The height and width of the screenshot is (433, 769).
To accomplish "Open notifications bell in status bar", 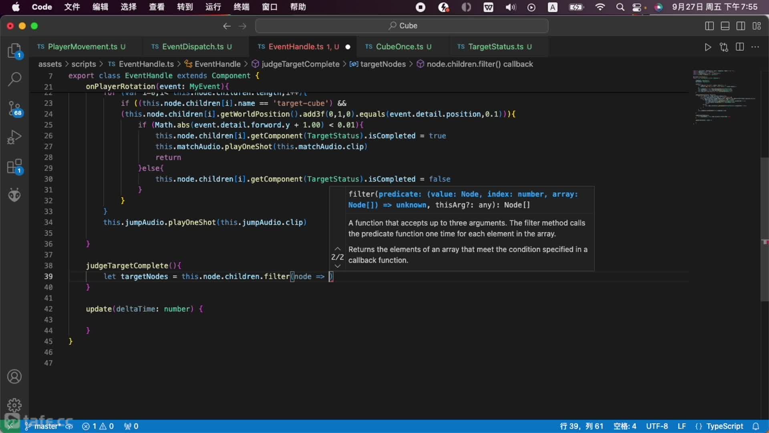I will [756, 426].
